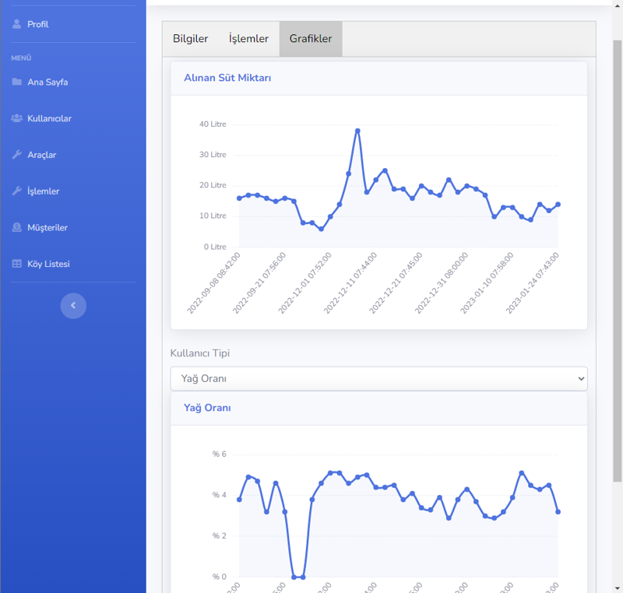Click the Ana Sayfa folder icon
The width and height of the screenshot is (623, 593).
coord(17,82)
